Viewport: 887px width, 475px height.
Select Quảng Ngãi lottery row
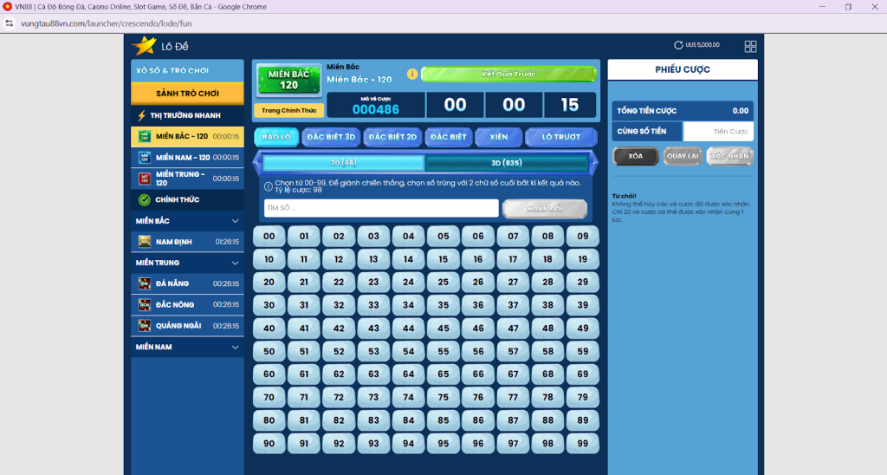pos(187,326)
